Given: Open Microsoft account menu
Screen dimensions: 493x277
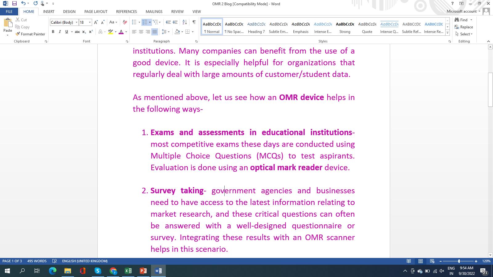Looking at the screenshot, I should (463, 11).
